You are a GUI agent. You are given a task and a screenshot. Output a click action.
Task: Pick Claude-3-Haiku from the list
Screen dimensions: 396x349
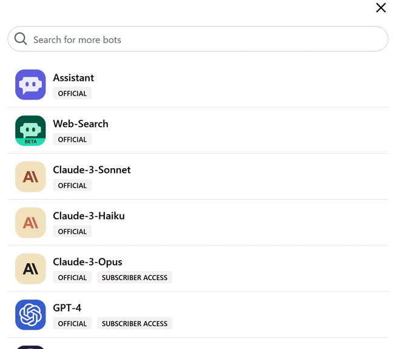click(x=89, y=216)
